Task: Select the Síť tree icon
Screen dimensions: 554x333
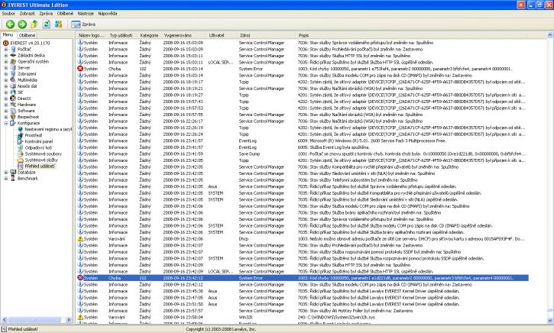Action: [14, 92]
